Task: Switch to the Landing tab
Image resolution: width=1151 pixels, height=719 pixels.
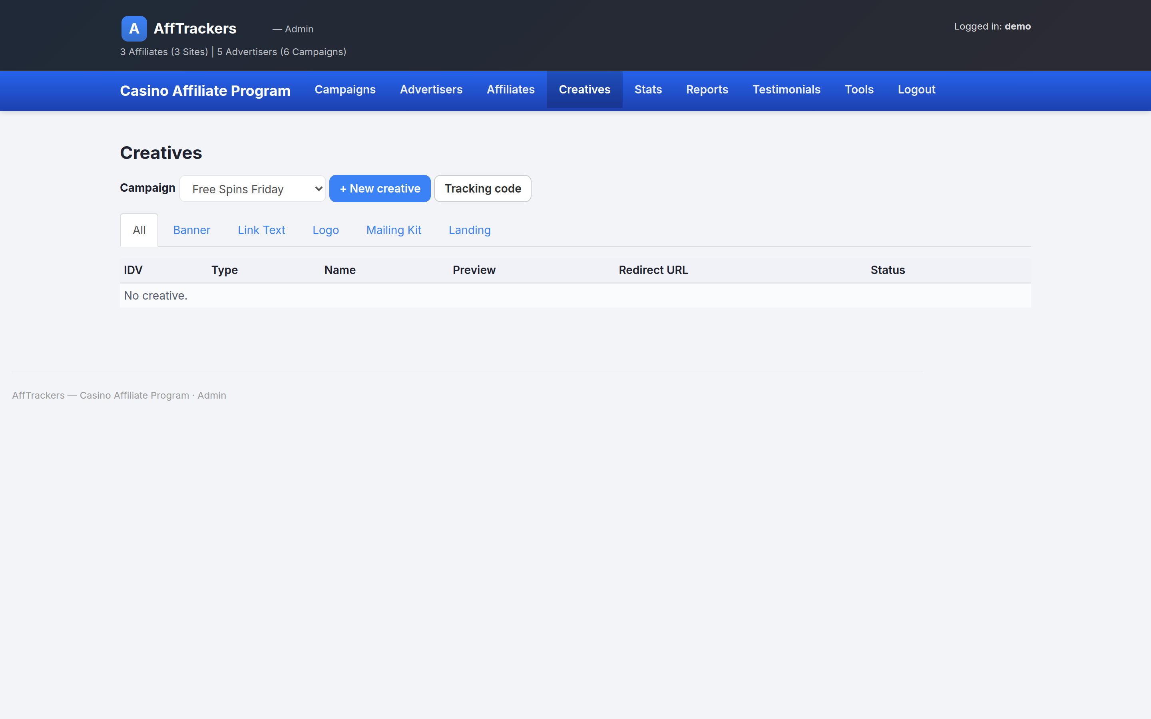Action: [x=470, y=230]
